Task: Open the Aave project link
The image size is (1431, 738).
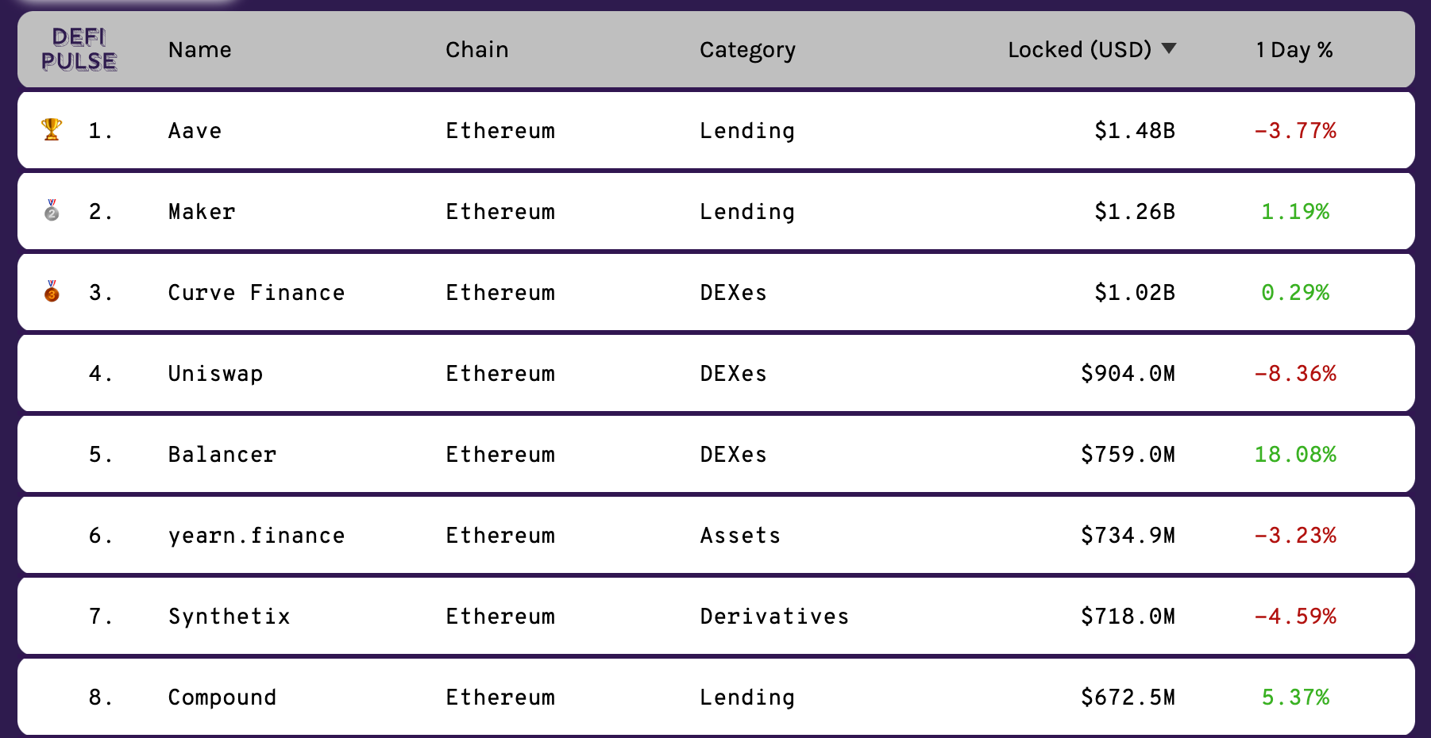Action: point(195,131)
